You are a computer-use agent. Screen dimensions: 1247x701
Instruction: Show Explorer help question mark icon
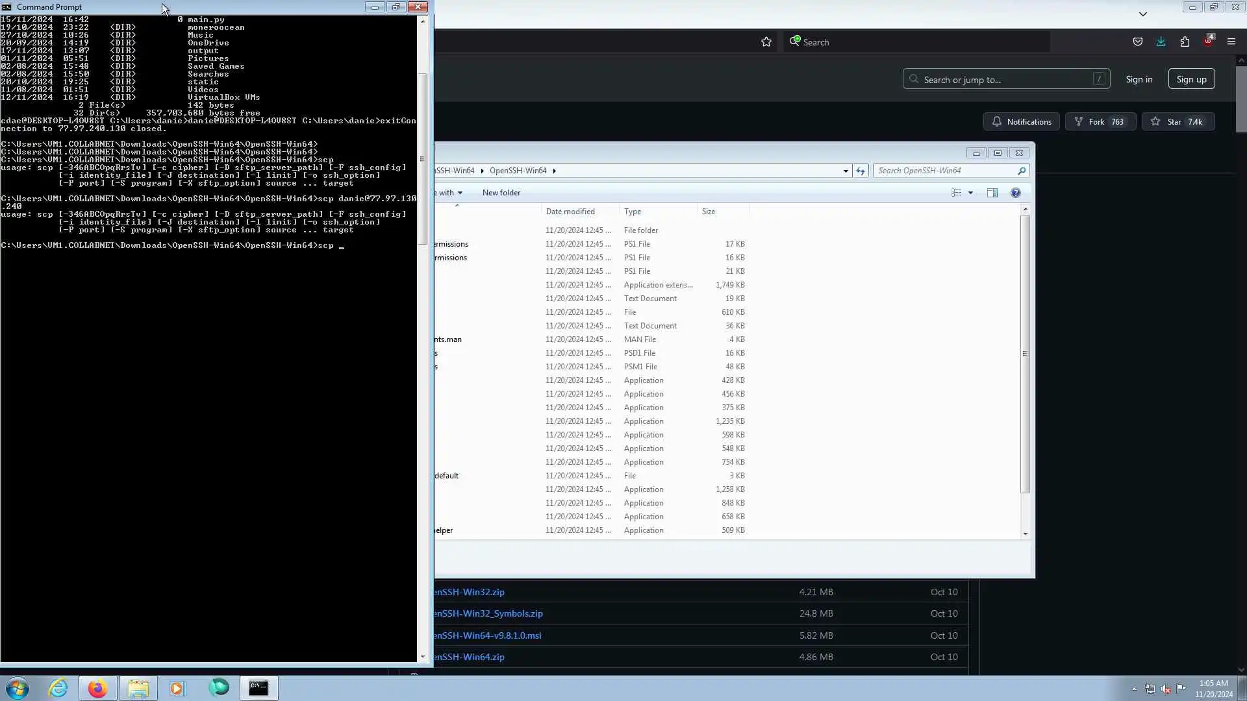[x=1016, y=193]
